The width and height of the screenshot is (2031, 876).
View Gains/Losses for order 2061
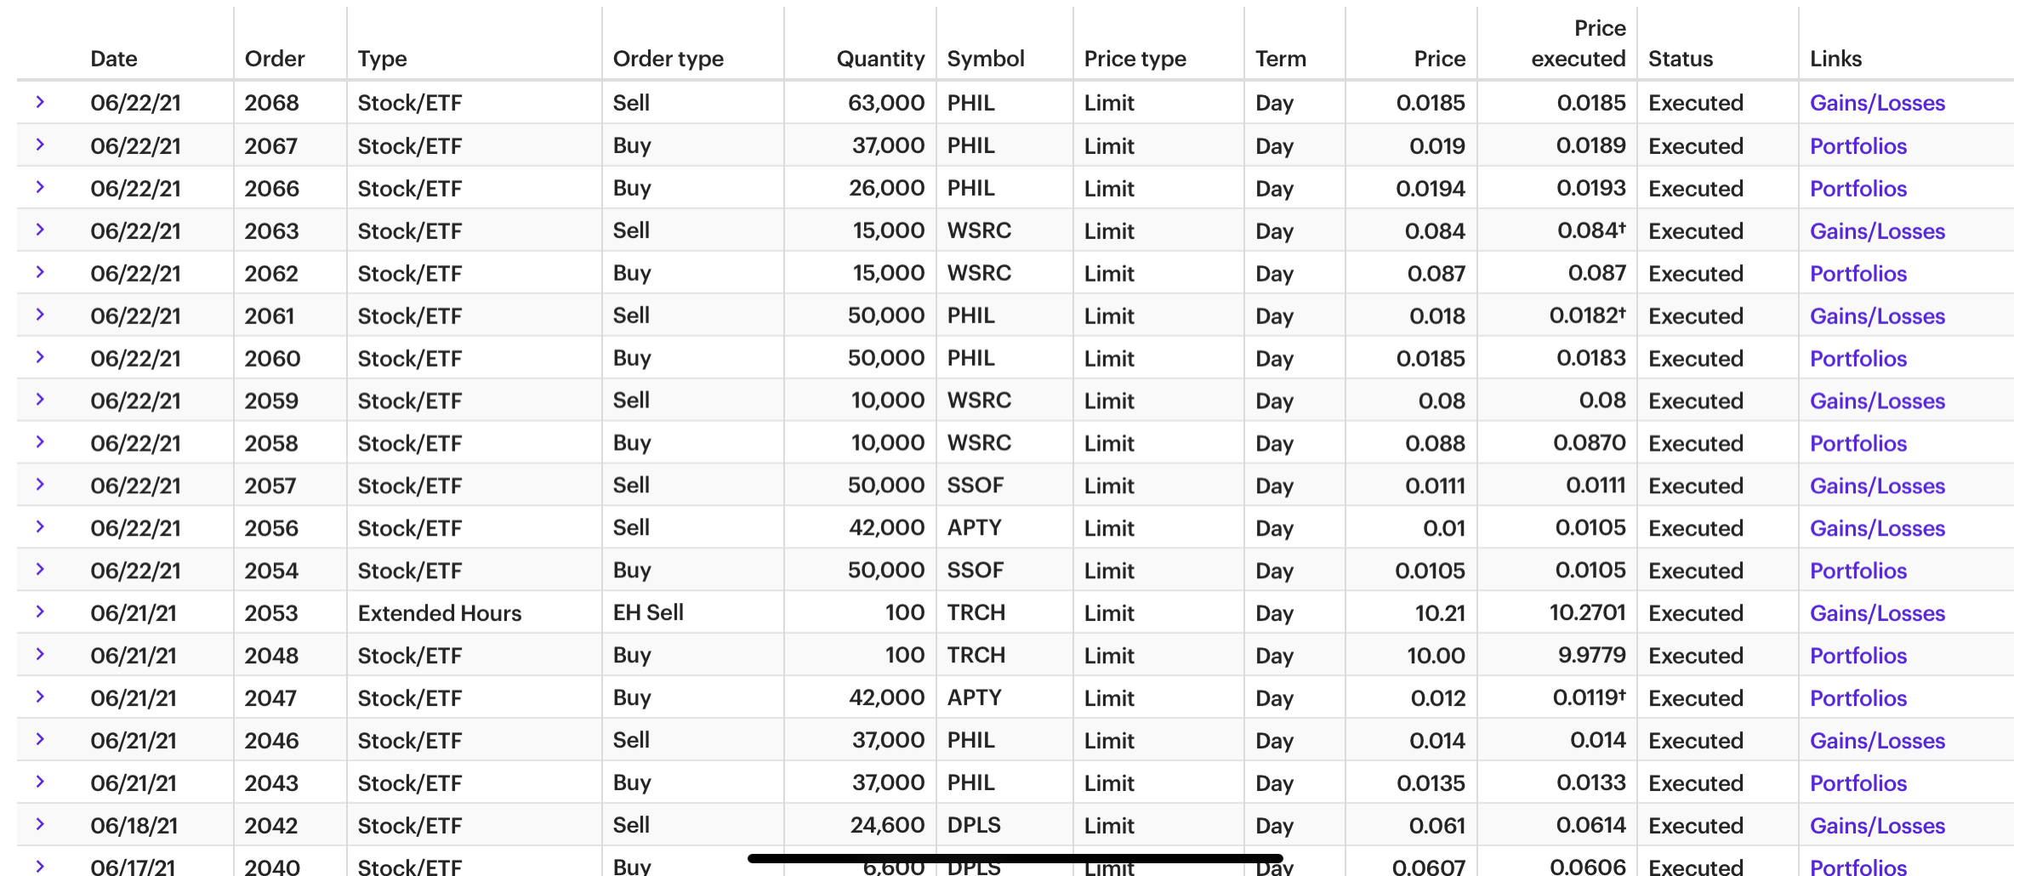click(1877, 316)
